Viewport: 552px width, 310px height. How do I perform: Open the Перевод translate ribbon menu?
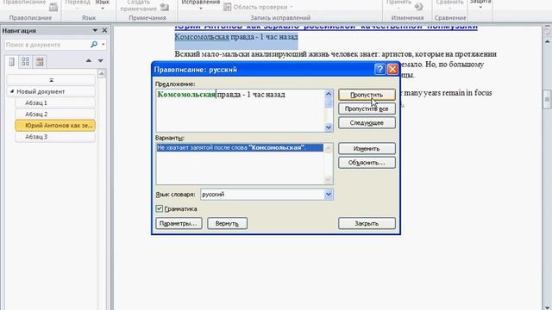[x=78, y=4]
